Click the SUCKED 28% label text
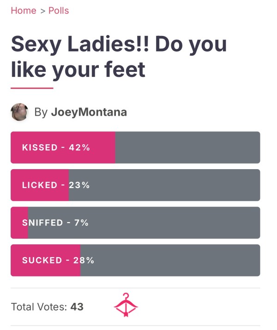The image size is (277, 330). (58, 260)
